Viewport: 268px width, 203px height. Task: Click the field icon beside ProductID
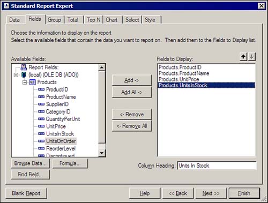click(41, 89)
